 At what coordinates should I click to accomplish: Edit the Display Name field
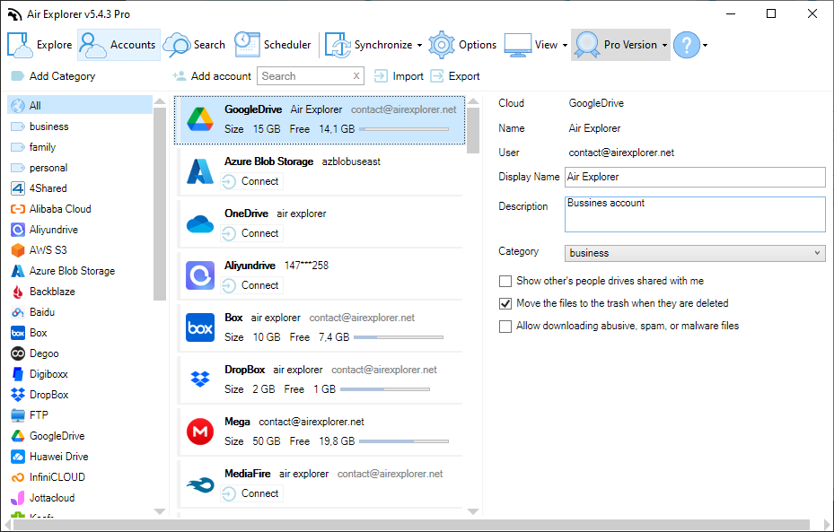pos(695,177)
